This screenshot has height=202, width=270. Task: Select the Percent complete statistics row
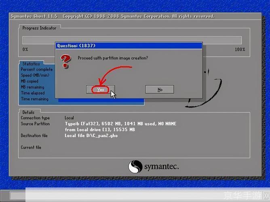[36, 69]
